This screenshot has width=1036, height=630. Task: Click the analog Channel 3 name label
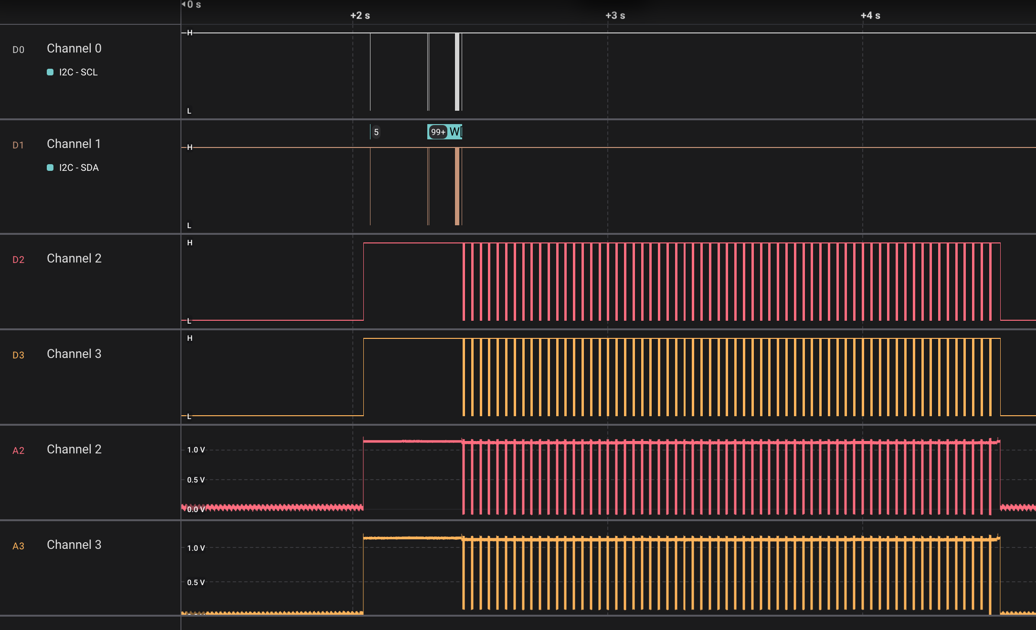(x=74, y=545)
